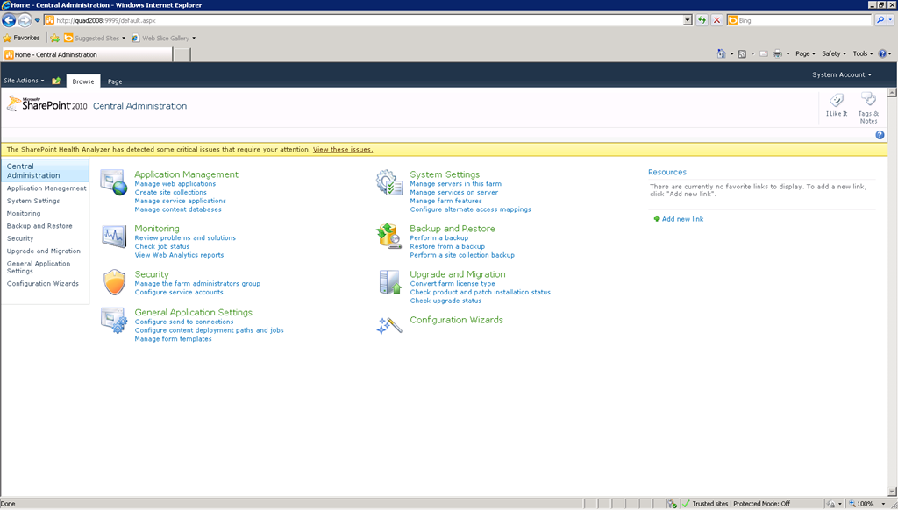Viewport: 898px width, 510px height.
Task: Click the Stop loading X icon
Action: tap(716, 20)
